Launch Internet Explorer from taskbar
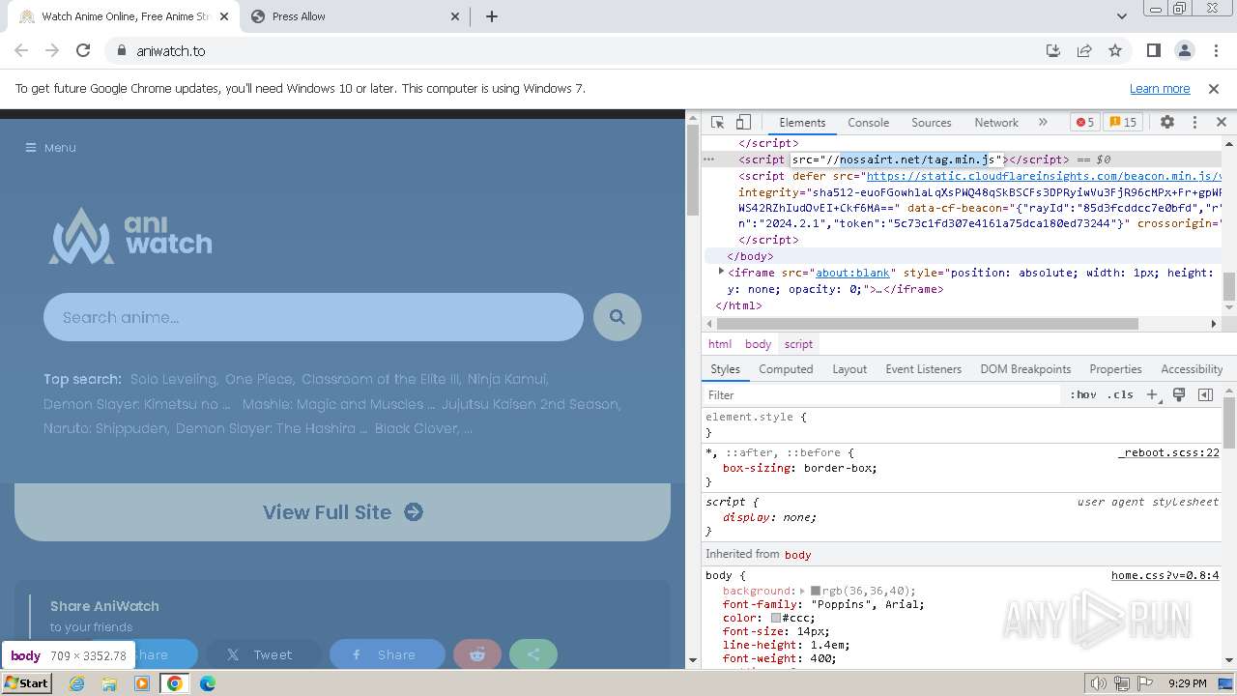The height and width of the screenshot is (696, 1237). 76,683
